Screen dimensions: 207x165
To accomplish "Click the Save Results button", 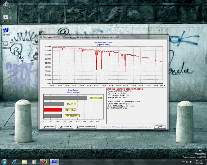I will pyautogui.click(x=49, y=127).
